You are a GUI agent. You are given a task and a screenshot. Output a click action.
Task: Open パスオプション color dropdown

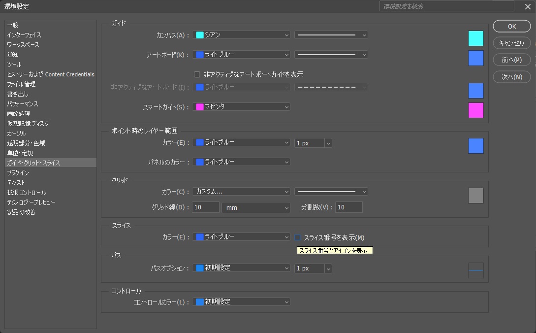[x=241, y=268]
